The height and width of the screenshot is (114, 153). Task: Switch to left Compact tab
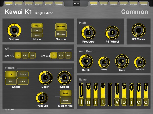[x=59, y=4]
